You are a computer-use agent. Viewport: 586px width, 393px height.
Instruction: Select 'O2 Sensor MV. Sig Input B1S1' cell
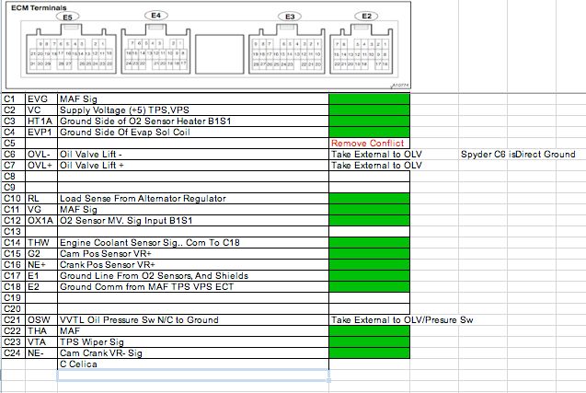pos(193,220)
